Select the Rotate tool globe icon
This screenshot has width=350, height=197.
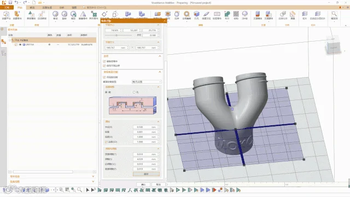click(x=65, y=14)
